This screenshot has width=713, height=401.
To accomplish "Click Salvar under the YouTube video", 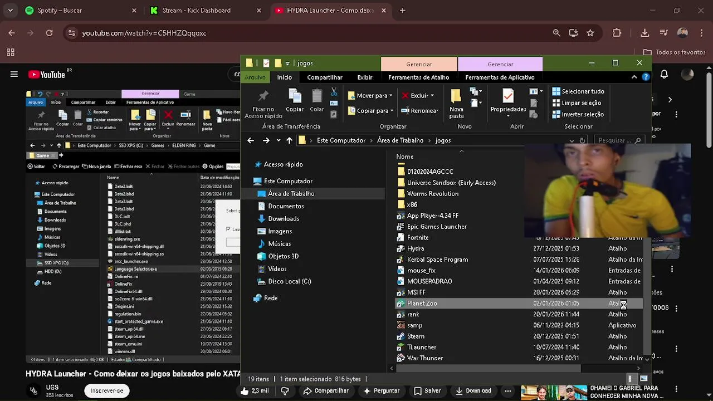I will coord(428,391).
